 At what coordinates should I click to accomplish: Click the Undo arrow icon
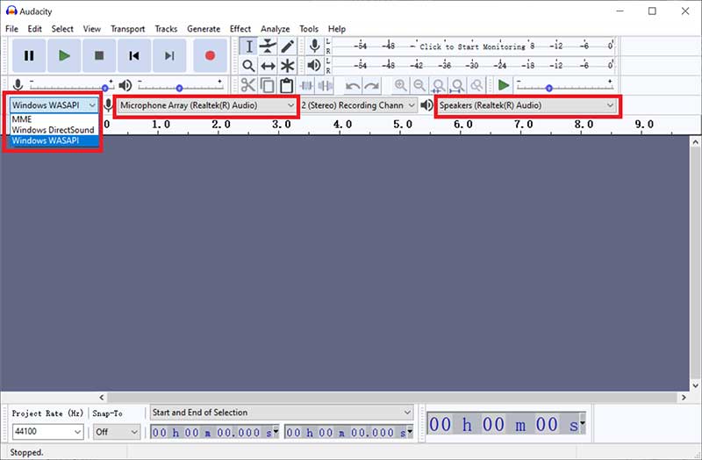click(353, 85)
